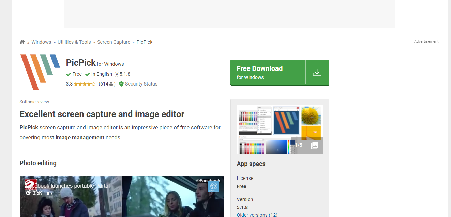Viewport: 451px width, 217px height.
Task: Play the Facebook Portal video
Action: (122, 197)
